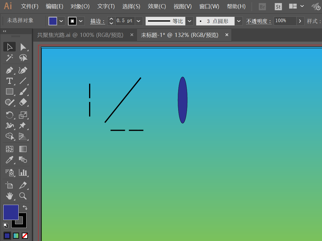
Task: Open the 文字(T) menu
Action: pos(106,6)
